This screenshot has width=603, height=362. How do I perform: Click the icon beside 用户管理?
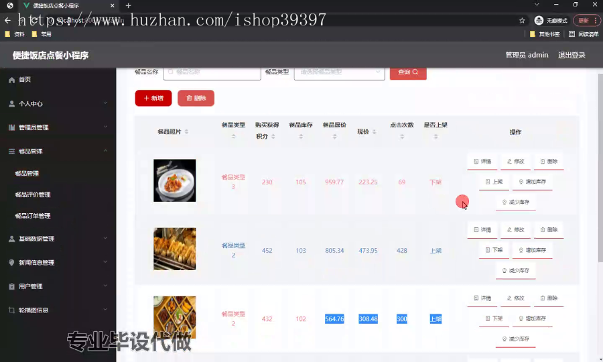pyautogui.click(x=11, y=287)
